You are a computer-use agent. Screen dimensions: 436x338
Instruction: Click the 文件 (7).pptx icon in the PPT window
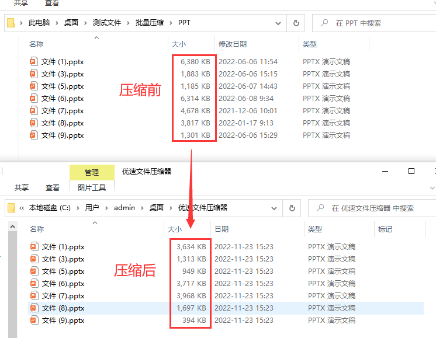[34, 110]
